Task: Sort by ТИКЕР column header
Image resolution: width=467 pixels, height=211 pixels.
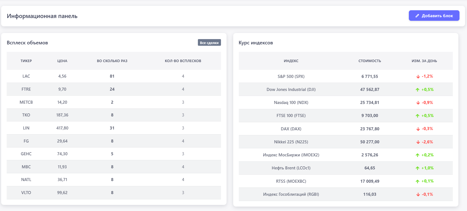Action: 26,61
